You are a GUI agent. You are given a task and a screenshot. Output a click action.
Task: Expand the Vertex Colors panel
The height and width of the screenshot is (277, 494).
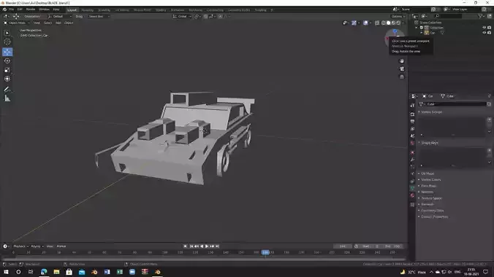pyautogui.click(x=431, y=180)
